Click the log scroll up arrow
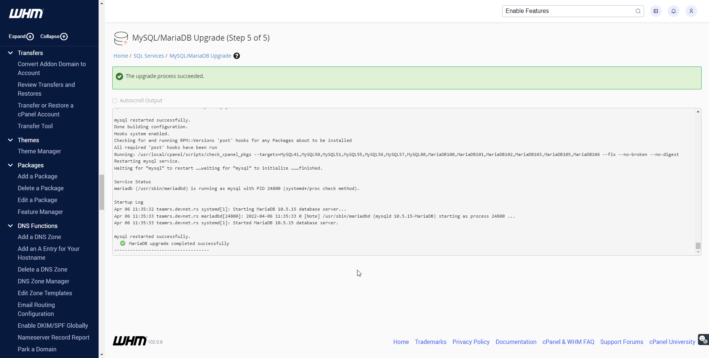709x358 pixels. pos(698,111)
